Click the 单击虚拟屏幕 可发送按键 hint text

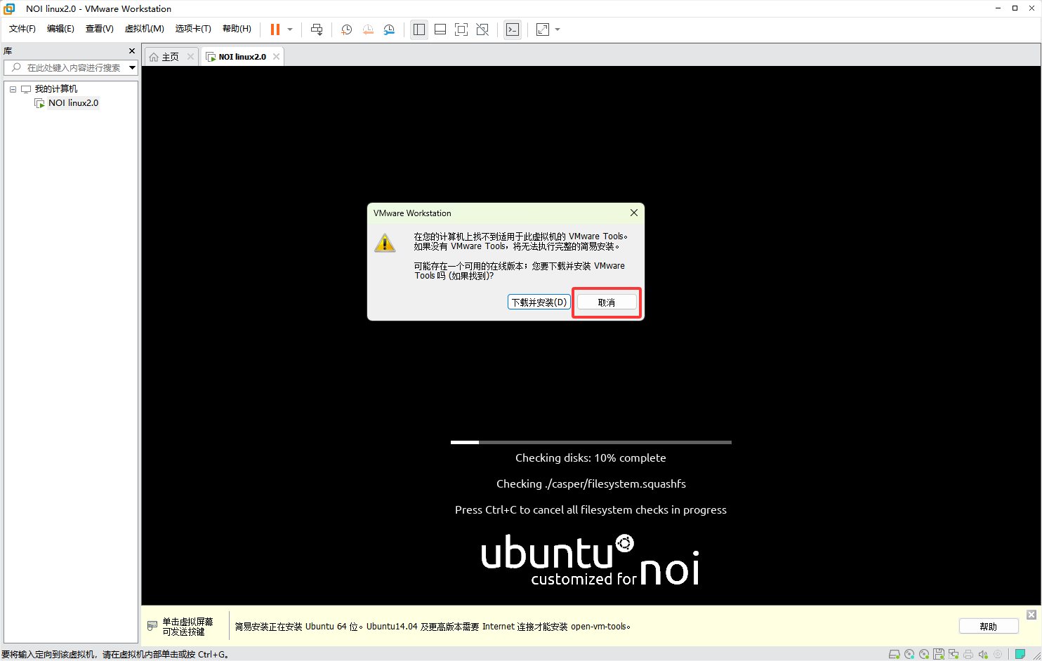(x=187, y=627)
